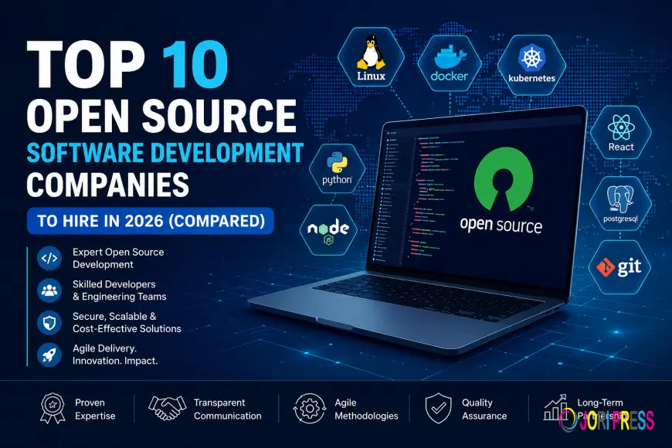Click the Docker whale hexagon icon
Image resolution: width=672 pixels, height=448 pixels.
tap(449, 63)
